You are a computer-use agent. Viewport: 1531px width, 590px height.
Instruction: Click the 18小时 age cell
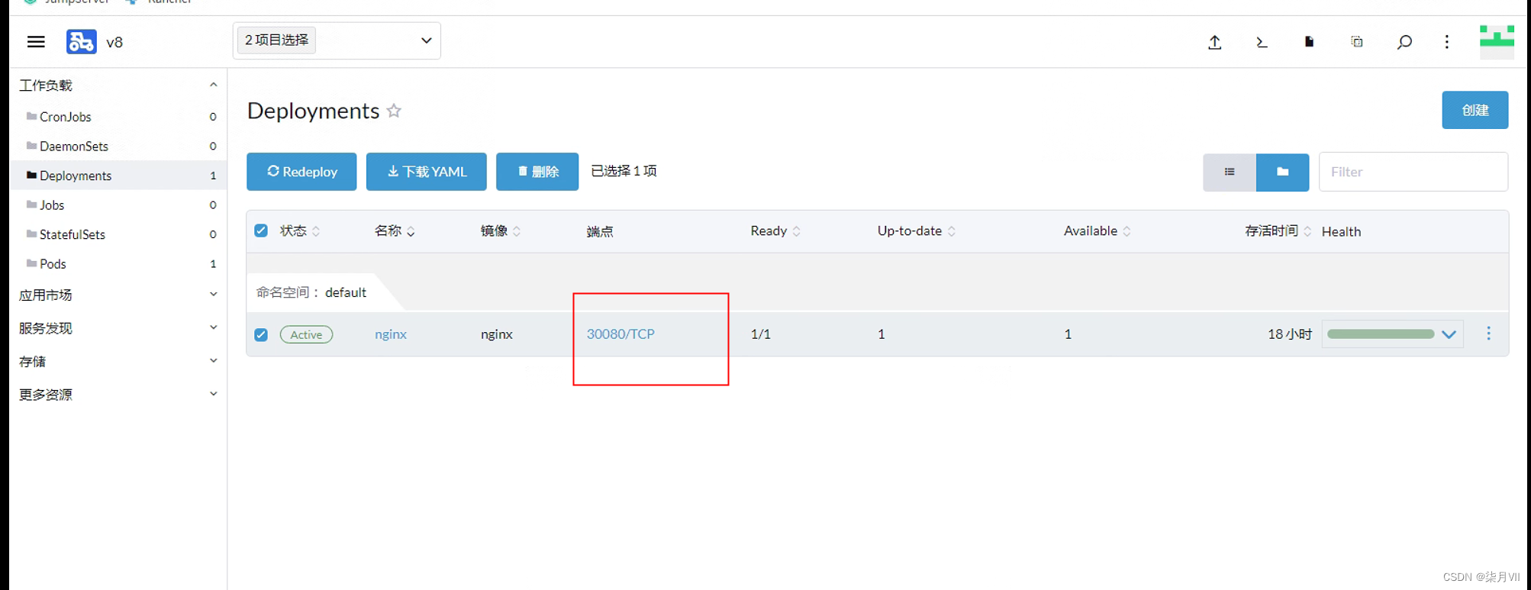[1290, 334]
